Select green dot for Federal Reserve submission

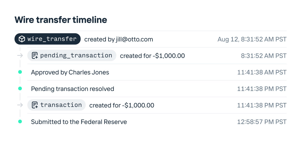tap(20, 122)
